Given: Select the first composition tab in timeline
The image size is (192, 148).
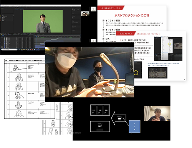Looking at the screenshot, I should click(4, 35).
